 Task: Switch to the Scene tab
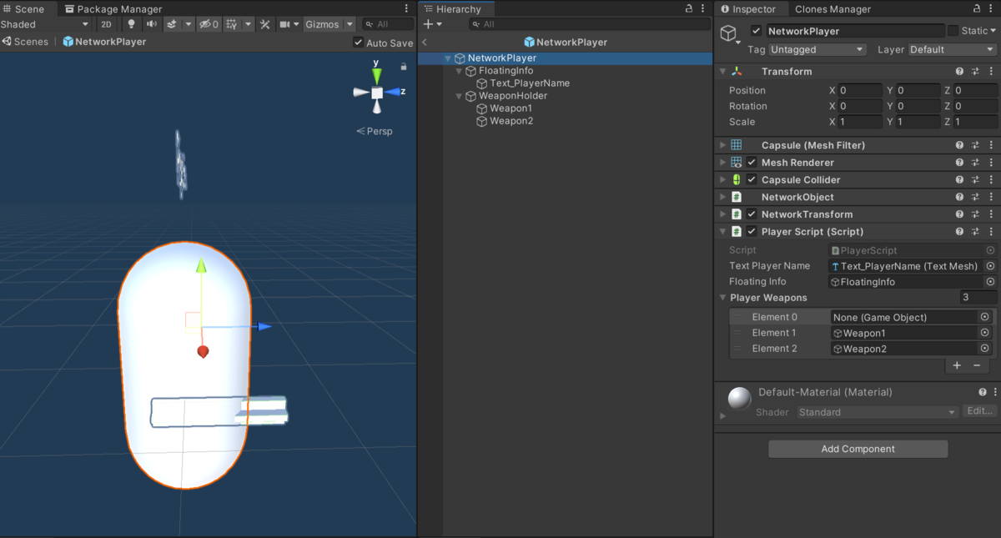pyautogui.click(x=23, y=9)
